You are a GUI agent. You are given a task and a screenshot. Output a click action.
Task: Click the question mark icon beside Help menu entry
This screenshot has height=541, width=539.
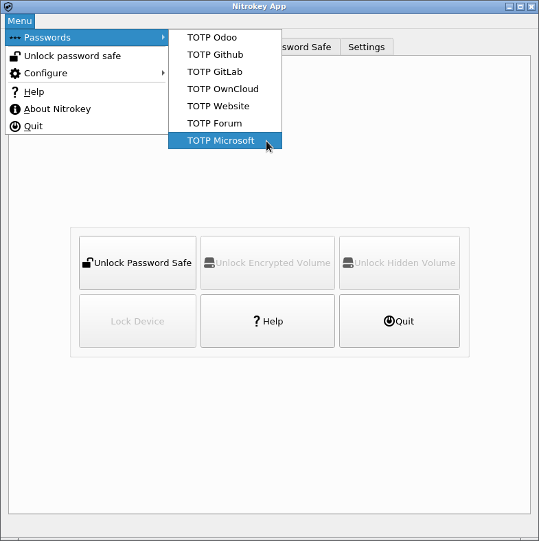[x=14, y=92]
